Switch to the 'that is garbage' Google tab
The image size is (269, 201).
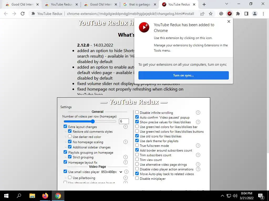point(139,5)
